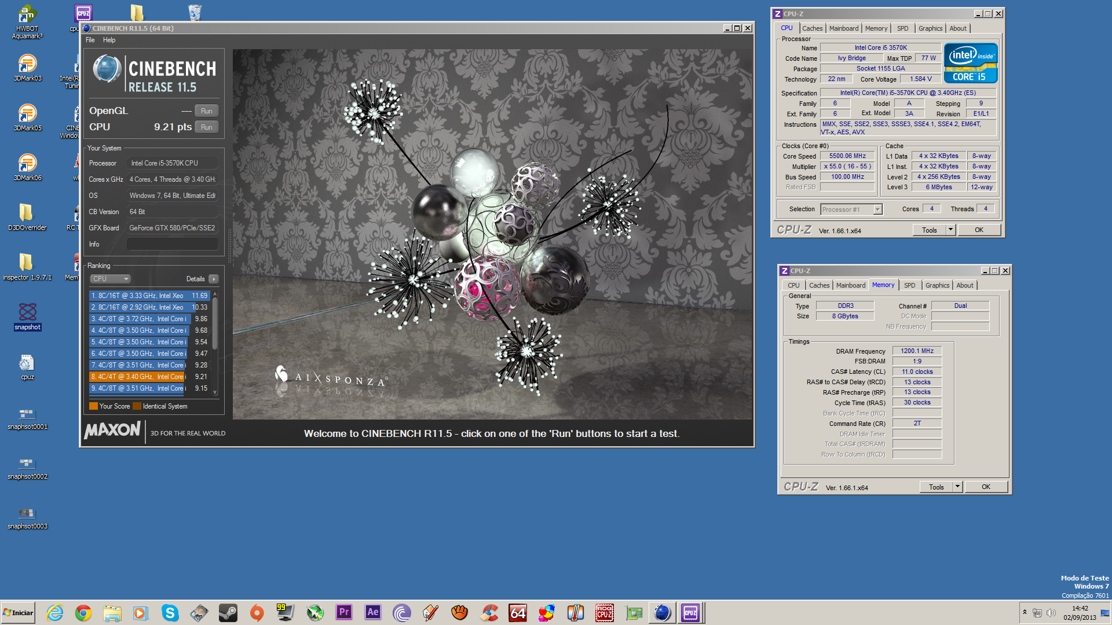Switch to CPU tab in bottom CPU-Z
The width and height of the screenshot is (1112, 625).
(793, 285)
